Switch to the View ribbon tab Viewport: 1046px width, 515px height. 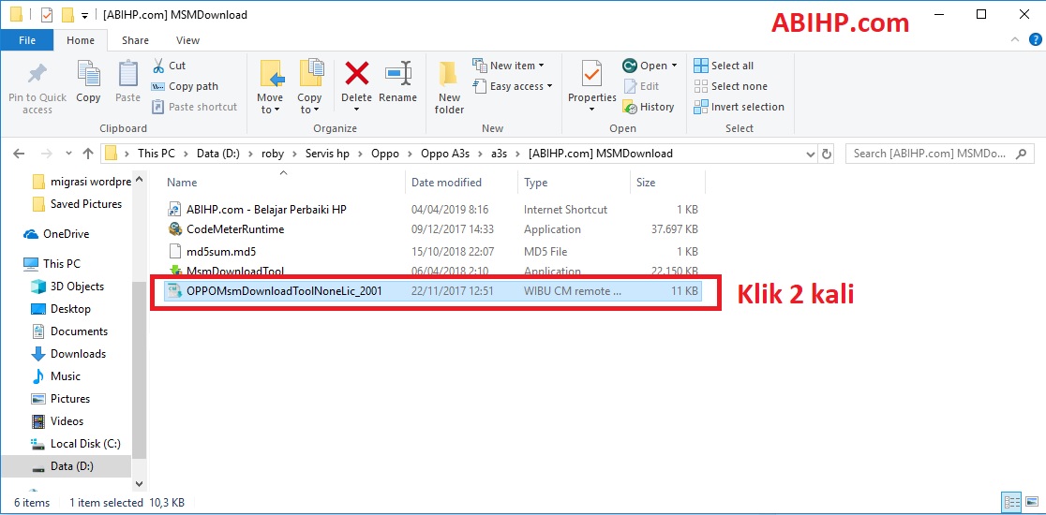pos(188,40)
